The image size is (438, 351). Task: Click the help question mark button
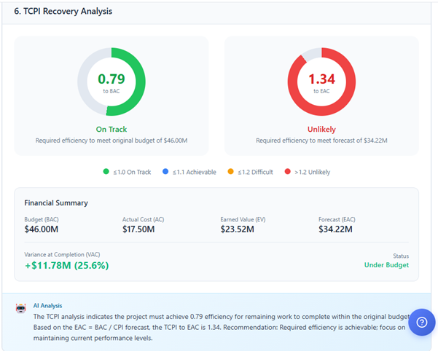pyautogui.click(x=421, y=322)
